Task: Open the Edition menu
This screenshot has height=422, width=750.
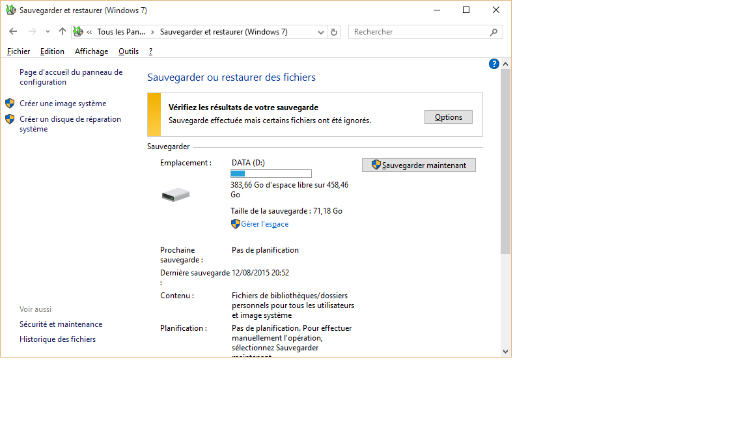Action: 52,51
